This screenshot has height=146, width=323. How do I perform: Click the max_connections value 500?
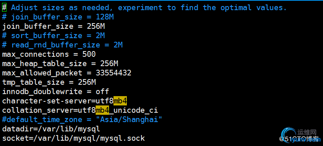pyautogui.click(x=89, y=54)
